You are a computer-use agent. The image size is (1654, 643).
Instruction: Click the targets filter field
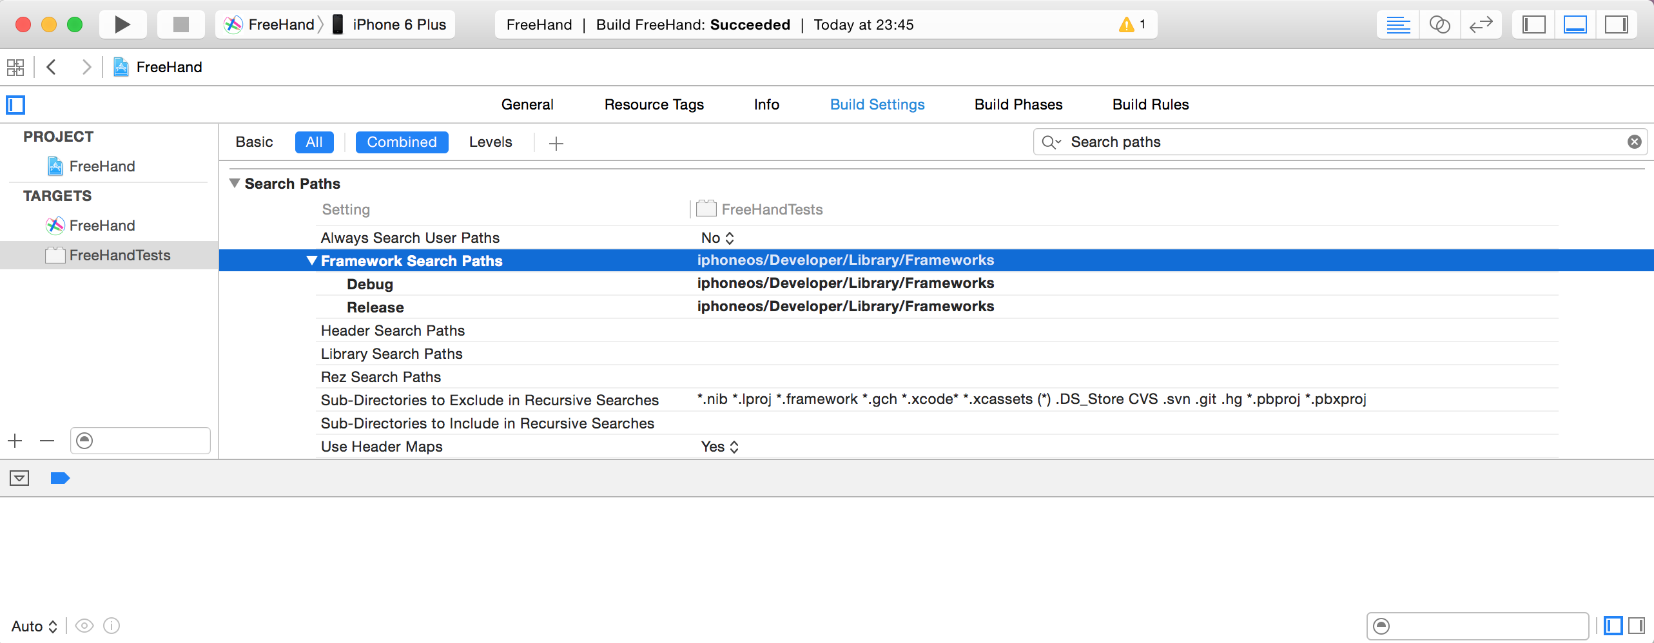coord(141,441)
